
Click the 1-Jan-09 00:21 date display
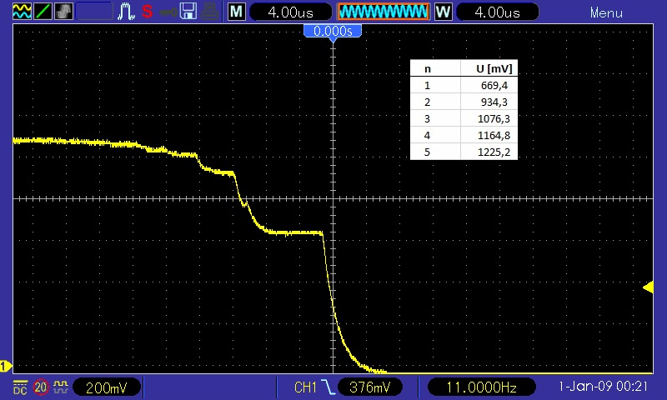(603, 387)
